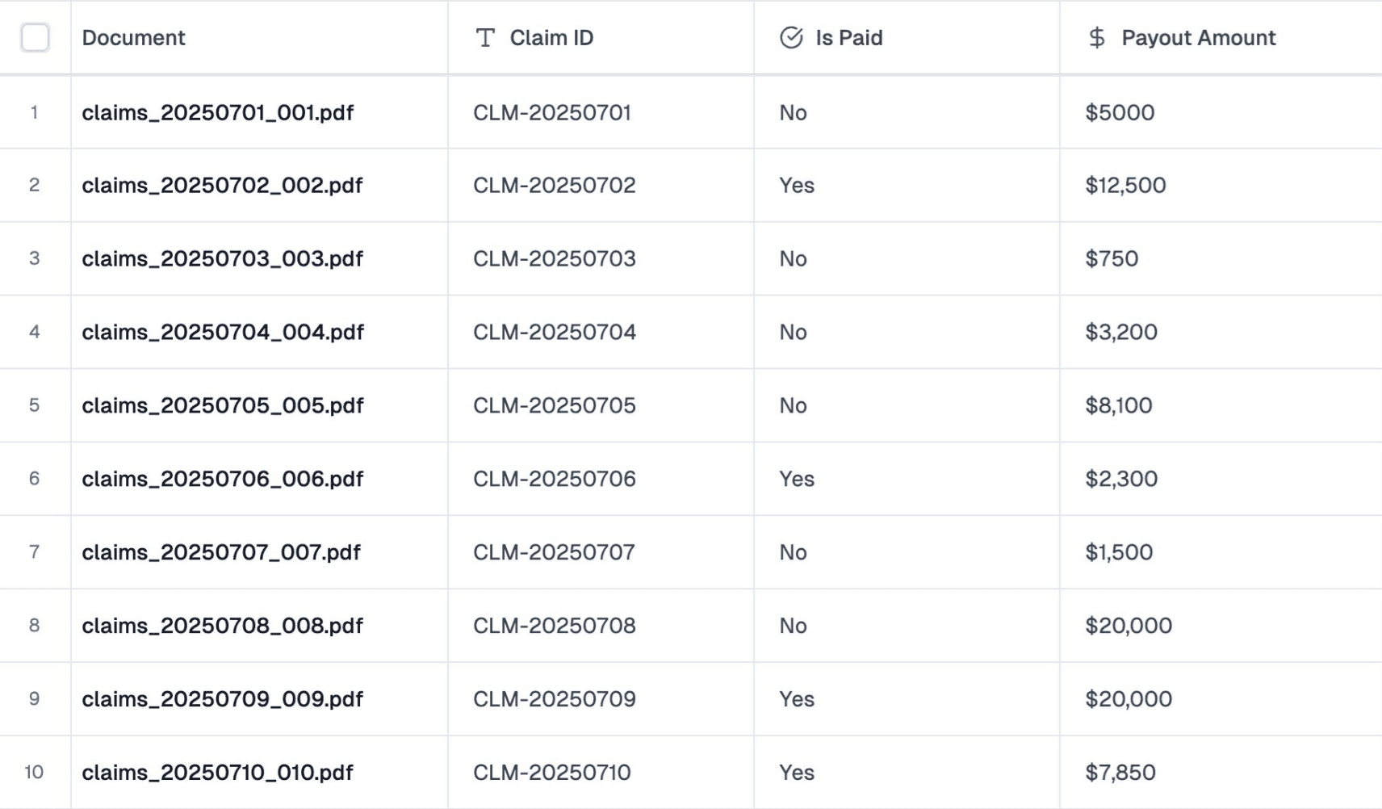Click Claim ID cell CLM-20250709
This screenshot has width=1382, height=809.
[x=555, y=699]
